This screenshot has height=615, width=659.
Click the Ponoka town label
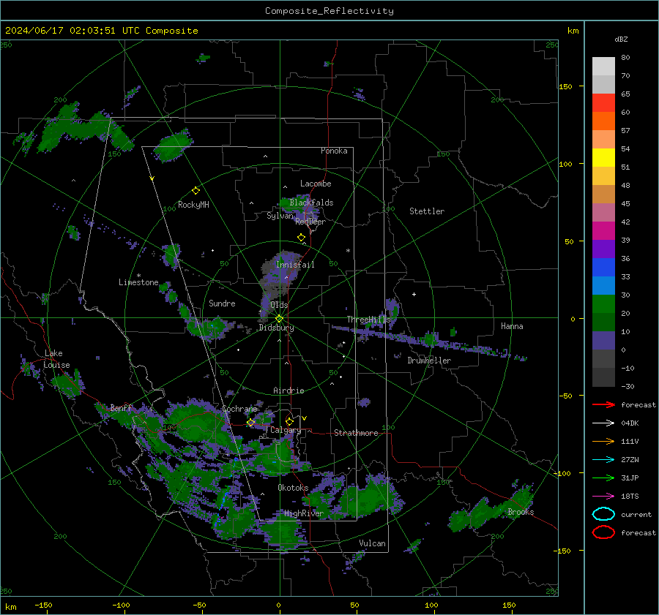[334, 151]
